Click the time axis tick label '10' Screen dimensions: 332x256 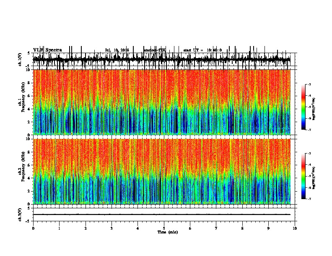(x=295, y=228)
